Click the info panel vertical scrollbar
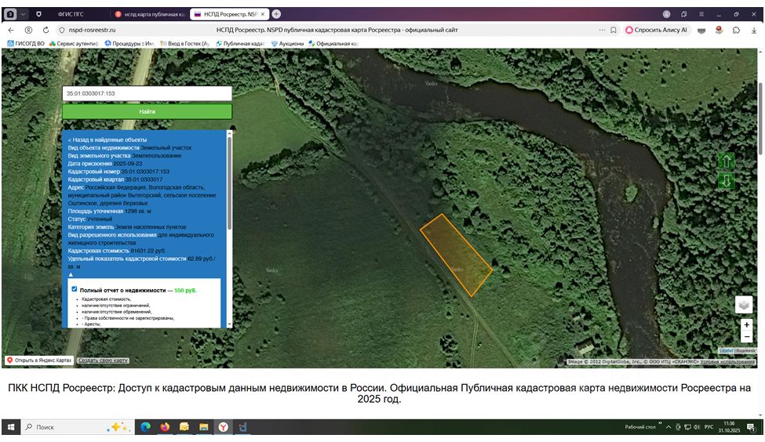The image size is (765, 442). [x=229, y=185]
